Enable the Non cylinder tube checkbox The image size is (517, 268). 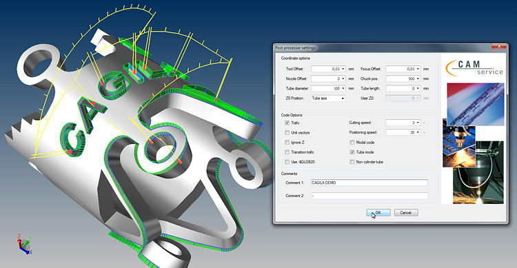[x=352, y=162]
